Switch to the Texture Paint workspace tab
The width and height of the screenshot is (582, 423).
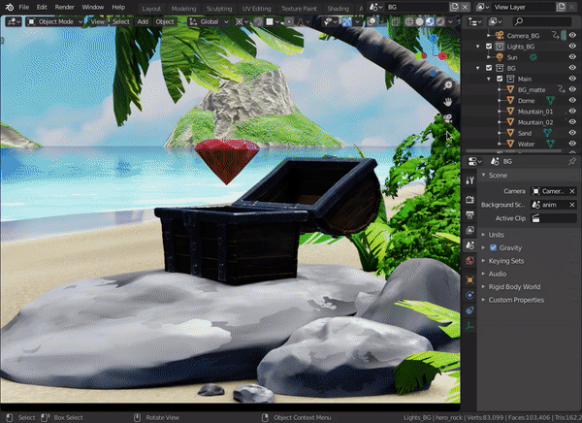299,8
